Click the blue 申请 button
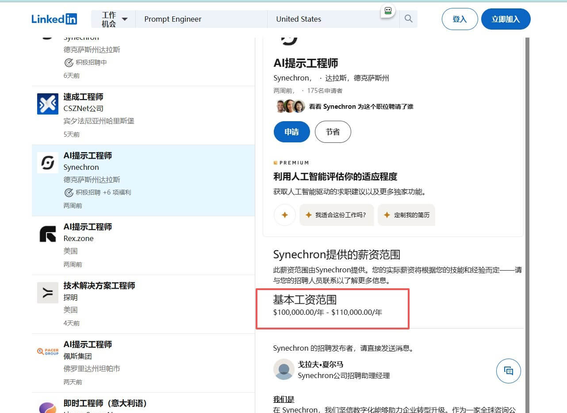 coord(291,132)
